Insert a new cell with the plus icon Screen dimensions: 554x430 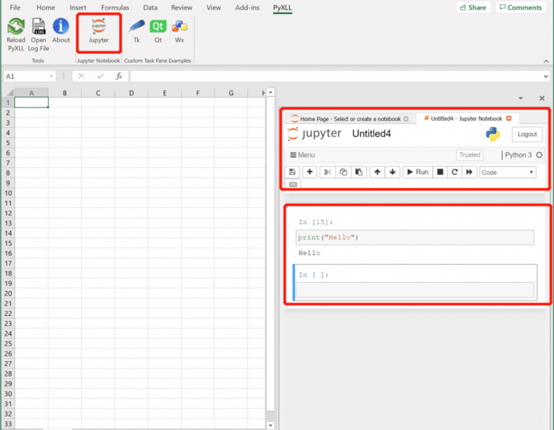click(309, 171)
